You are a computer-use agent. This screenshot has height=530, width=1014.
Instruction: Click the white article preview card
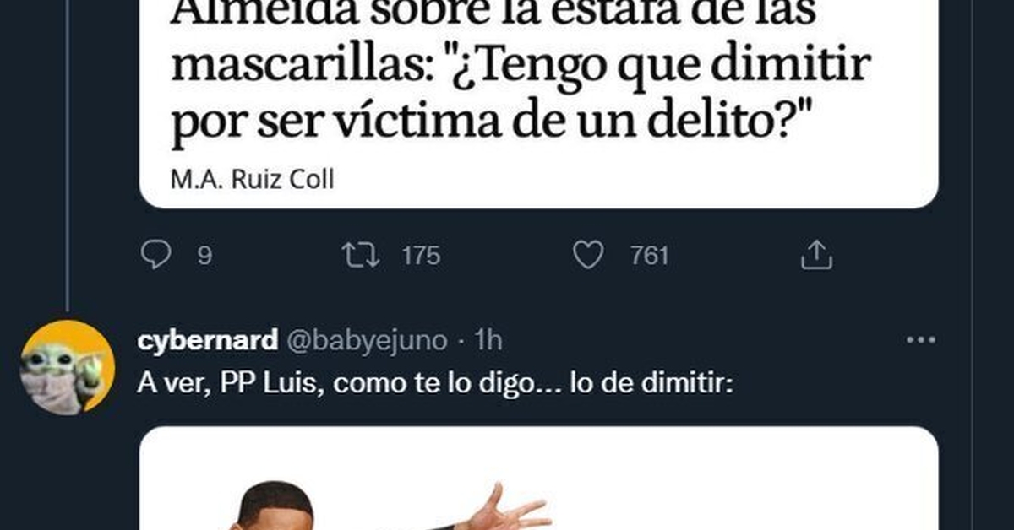coord(538,104)
